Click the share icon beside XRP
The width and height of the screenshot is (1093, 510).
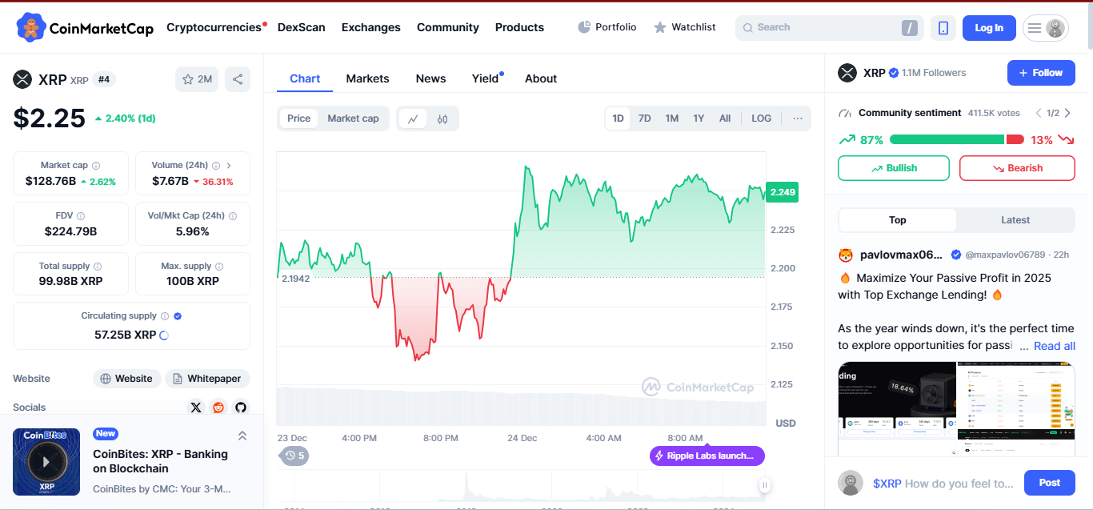pos(238,79)
